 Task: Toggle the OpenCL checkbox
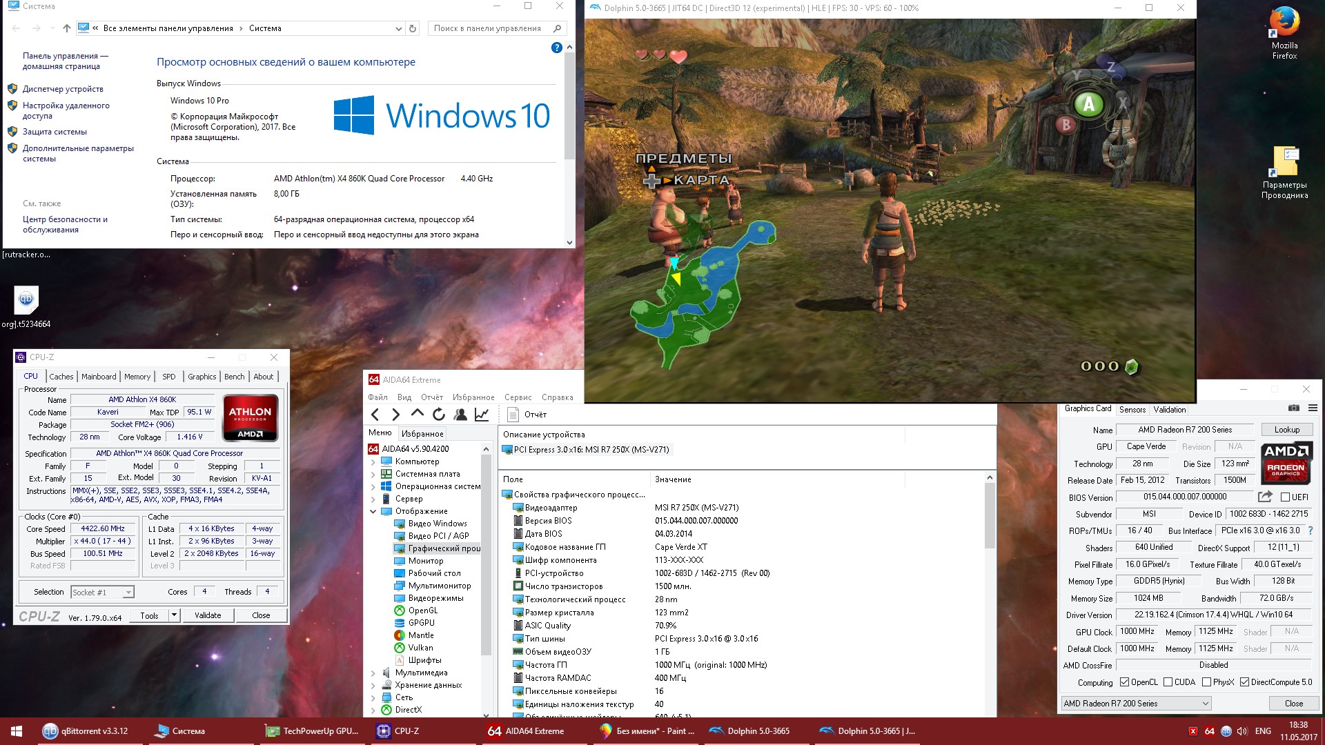pos(1124,682)
